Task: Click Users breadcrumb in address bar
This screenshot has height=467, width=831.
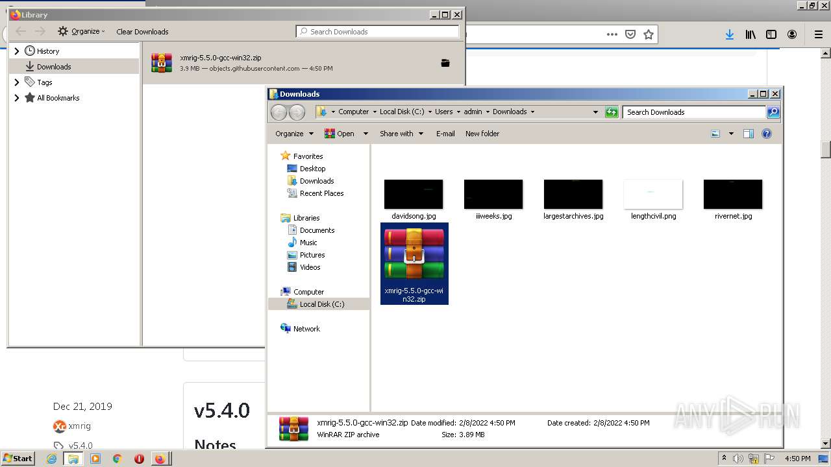Action: point(444,112)
